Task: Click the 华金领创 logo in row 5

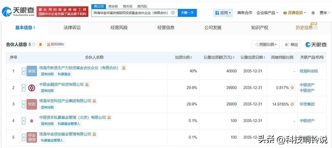Action: tap(32, 137)
